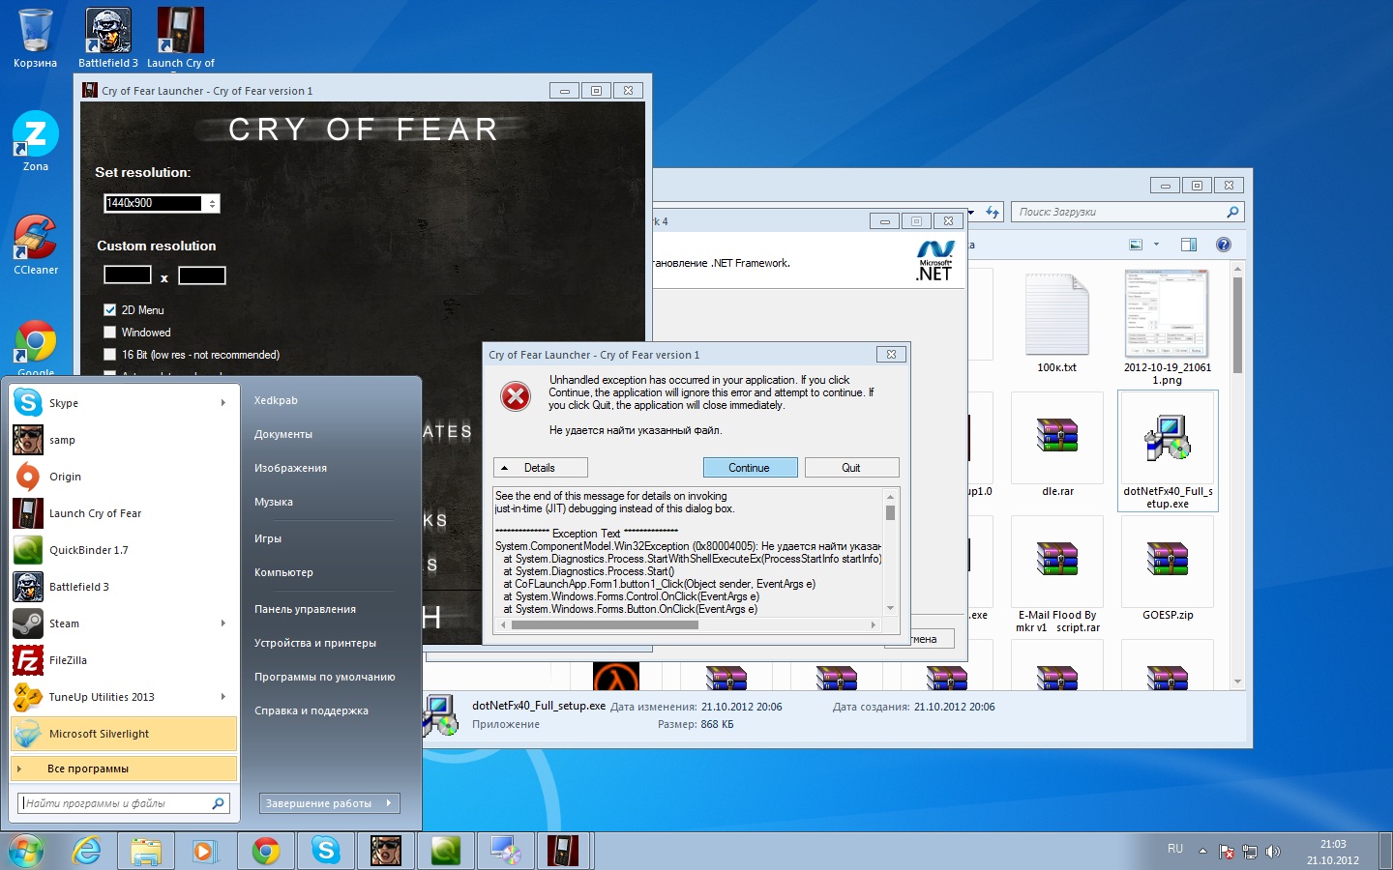The width and height of the screenshot is (1393, 870).
Task: Launch samp from the Start menu
Action: 122,440
